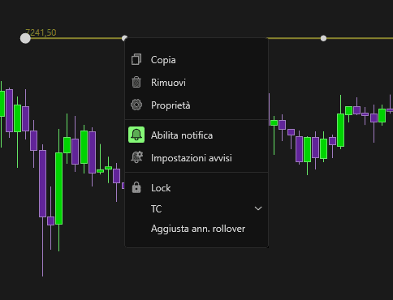This screenshot has width=393, height=300.
Task: Click the tall green candle near the lowest wick
Action: [x=58, y=188]
